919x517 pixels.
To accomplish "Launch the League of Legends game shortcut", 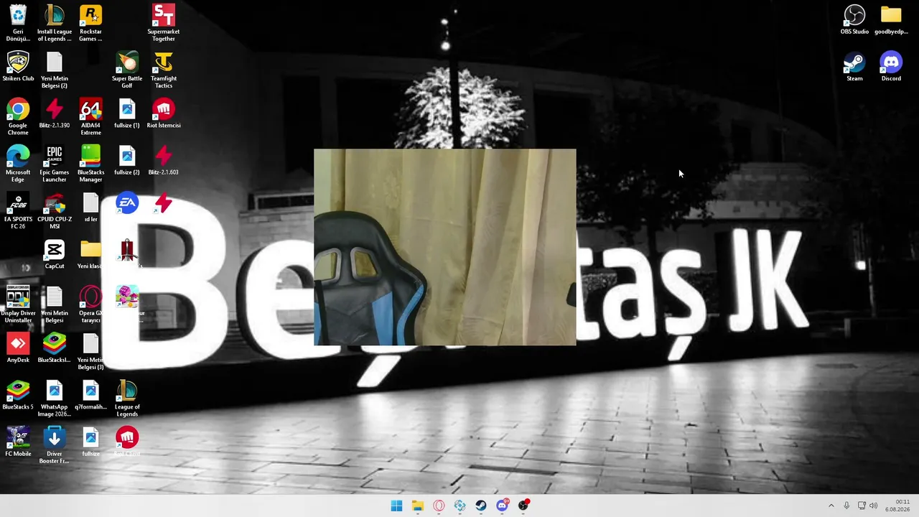I will [127, 399].
